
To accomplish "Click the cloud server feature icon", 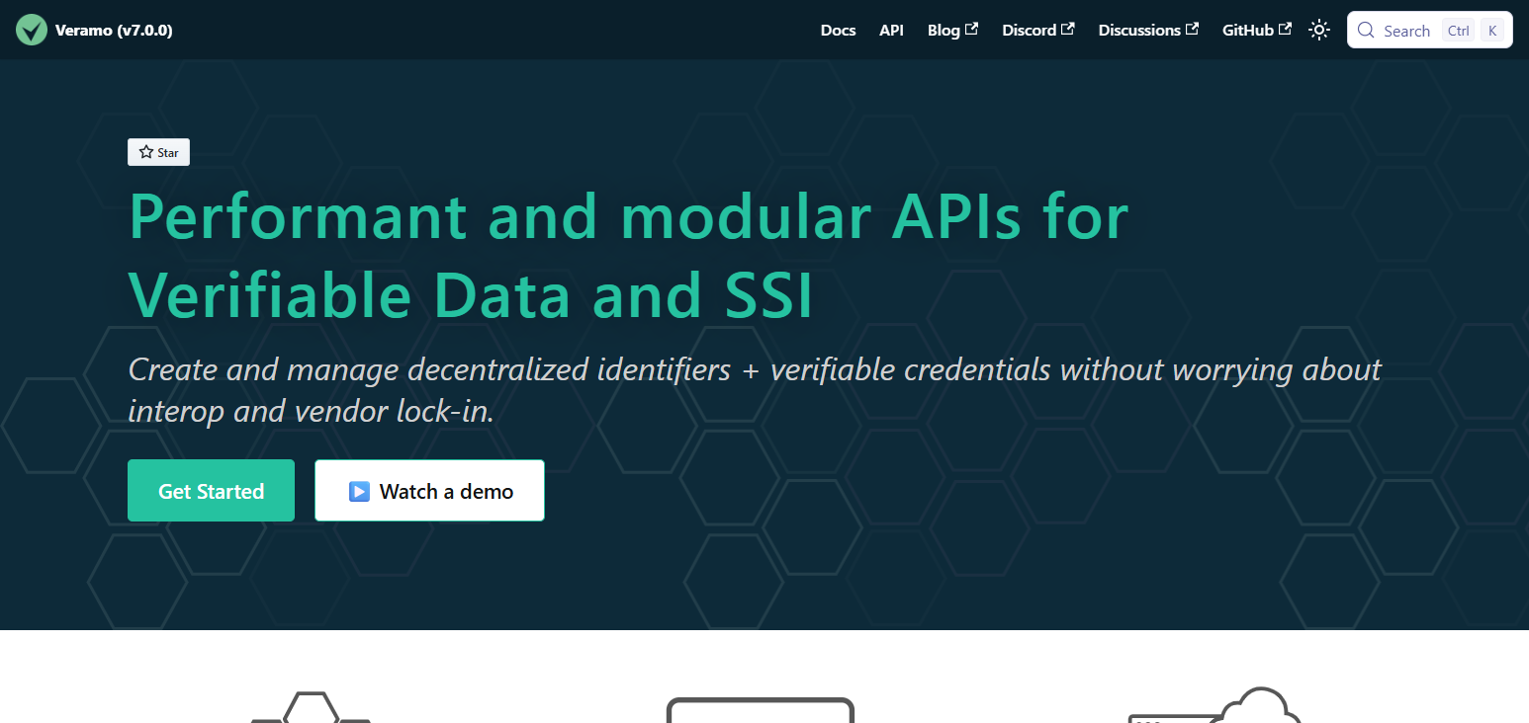I will (1215, 705).
